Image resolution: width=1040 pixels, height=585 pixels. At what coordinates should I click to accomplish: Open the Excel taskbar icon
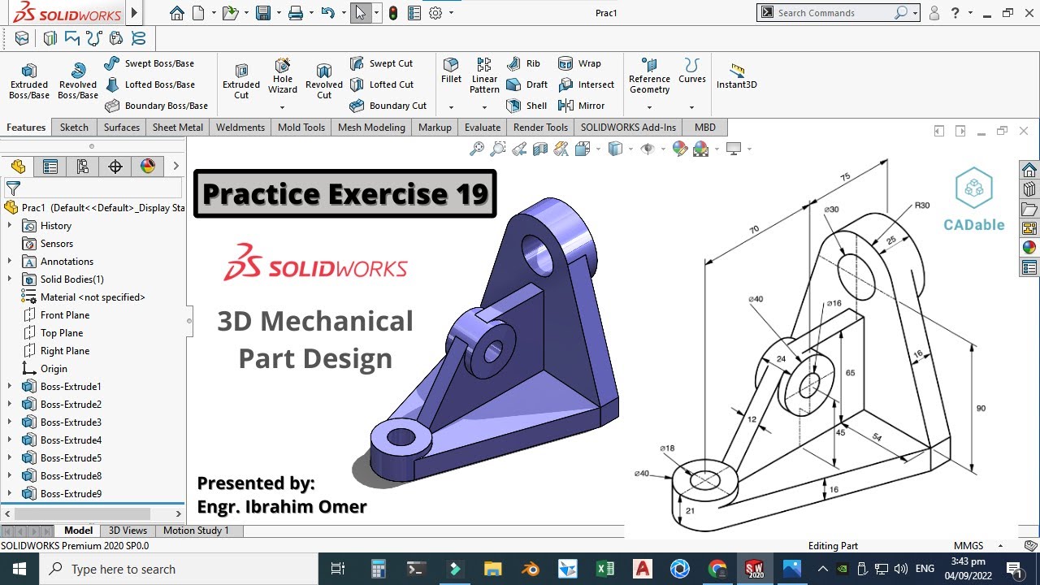(605, 569)
